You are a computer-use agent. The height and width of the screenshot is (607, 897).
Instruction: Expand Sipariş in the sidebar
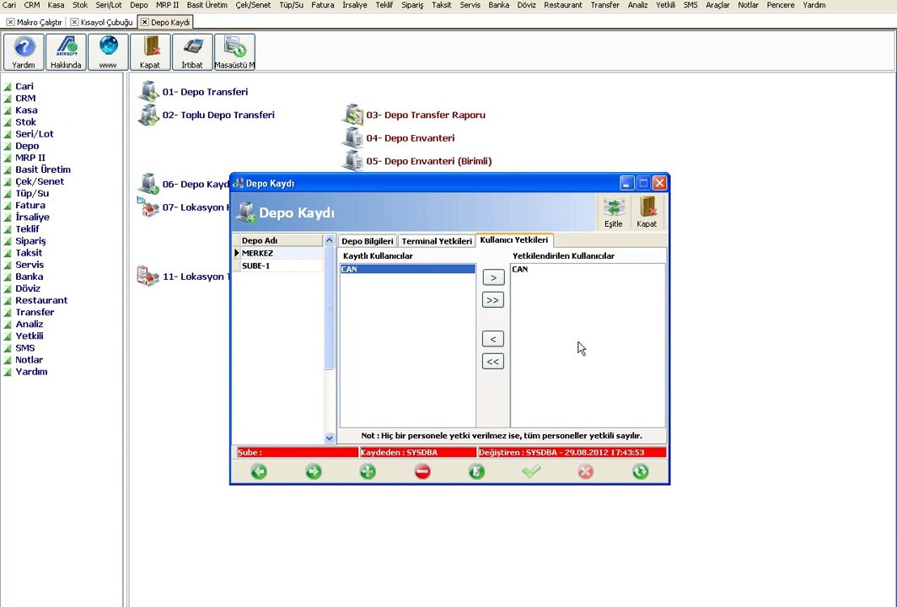pos(30,241)
